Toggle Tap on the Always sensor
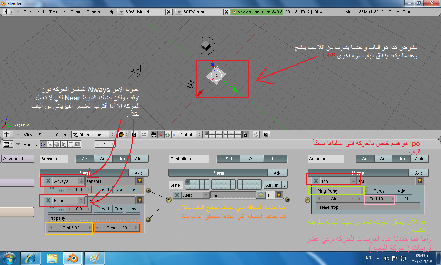441x265 pixels. tap(118, 189)
